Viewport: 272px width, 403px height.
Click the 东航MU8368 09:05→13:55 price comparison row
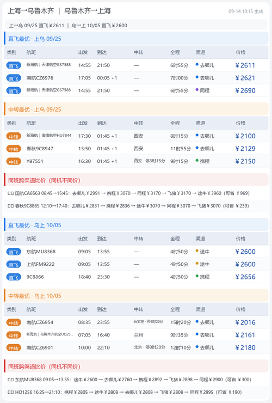[136, 380]
